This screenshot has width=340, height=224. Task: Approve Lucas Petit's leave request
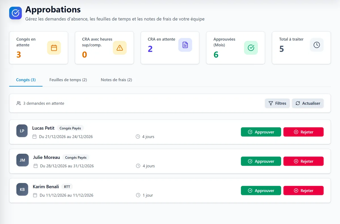pyautogui.click(x=261, y=132)
